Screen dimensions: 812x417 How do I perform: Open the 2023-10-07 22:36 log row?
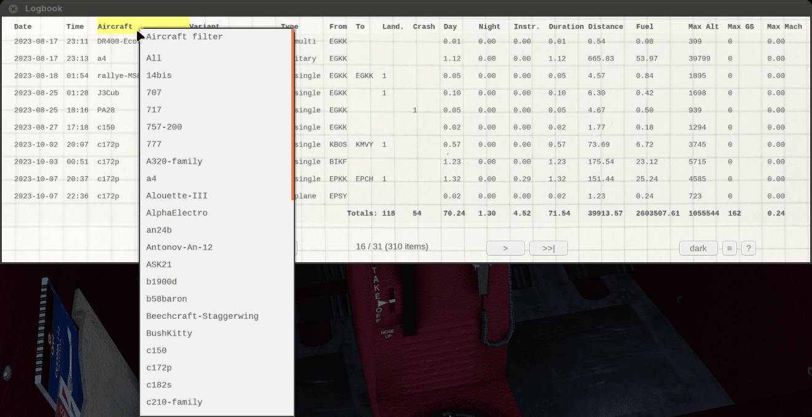(406, 196)
